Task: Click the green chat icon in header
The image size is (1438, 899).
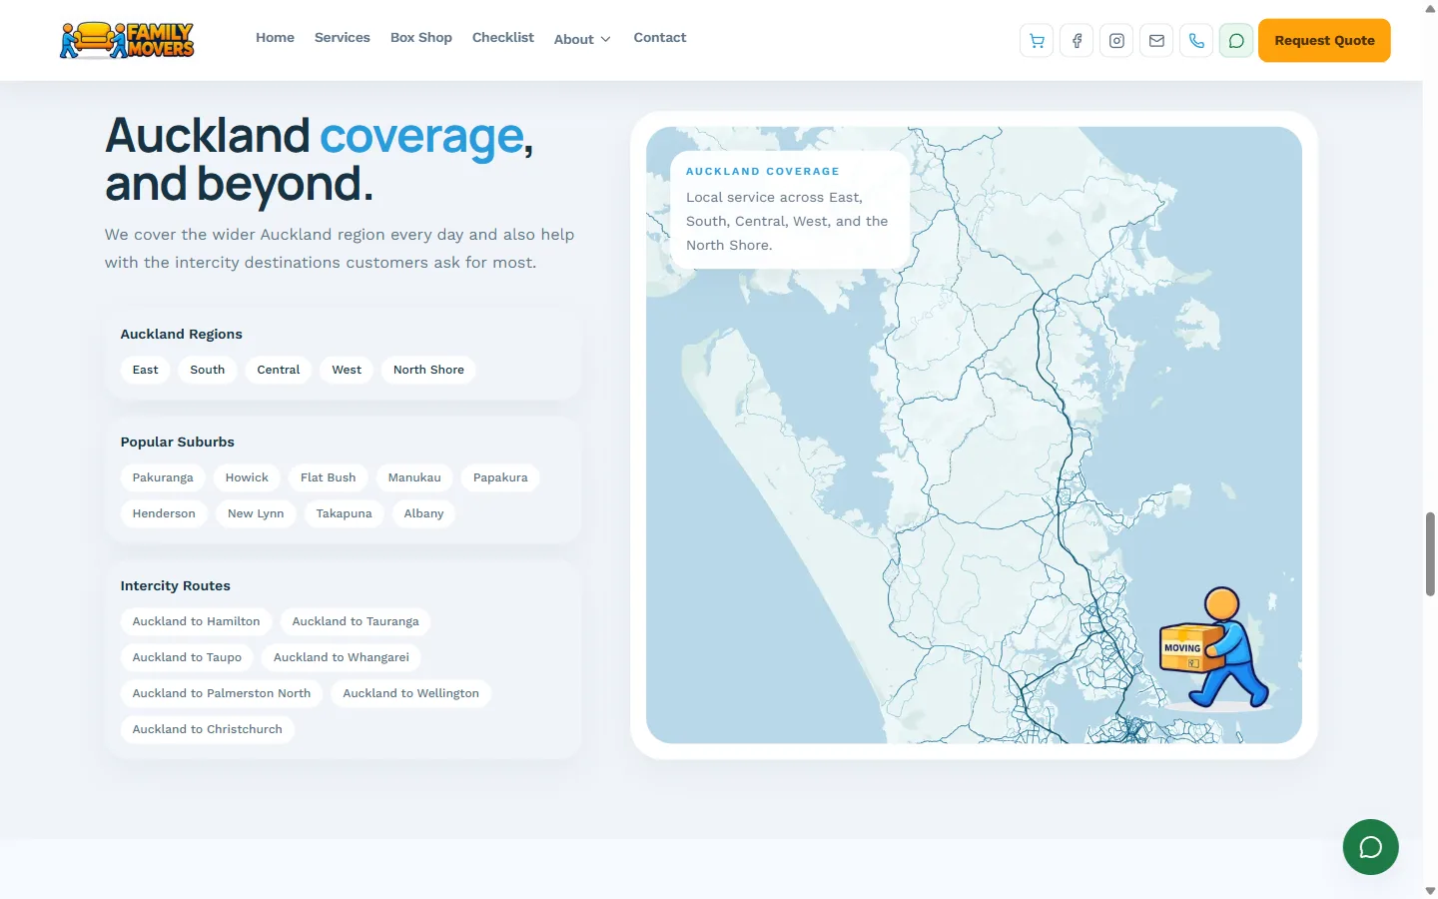Action: 1236,41
